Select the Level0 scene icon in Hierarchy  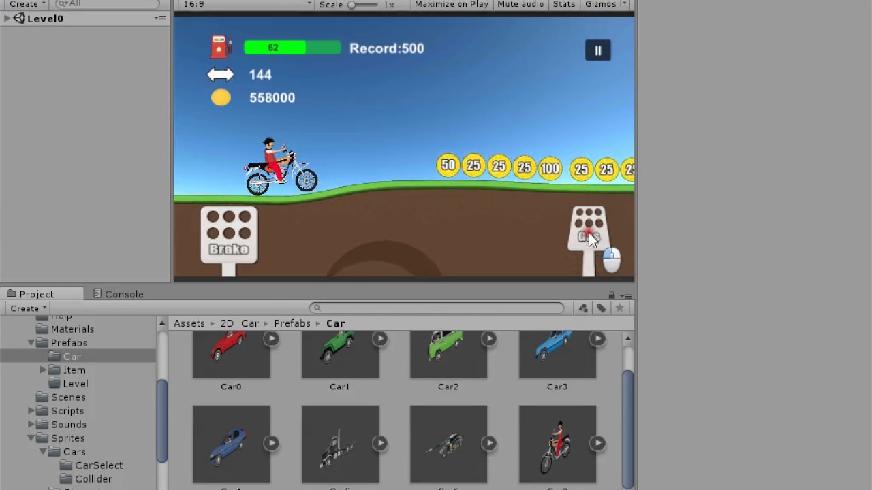click(19, 18)
